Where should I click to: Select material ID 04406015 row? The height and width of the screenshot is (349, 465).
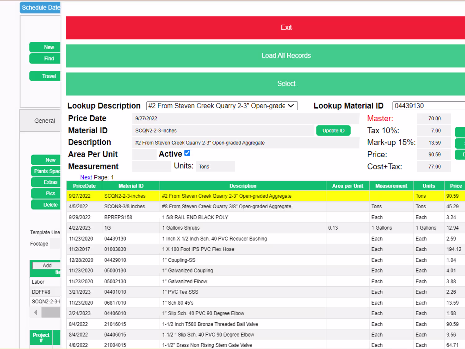(x=266, y=335)
